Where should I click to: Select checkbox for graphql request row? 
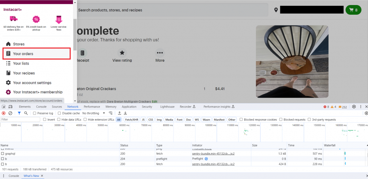tap(3, 154)
